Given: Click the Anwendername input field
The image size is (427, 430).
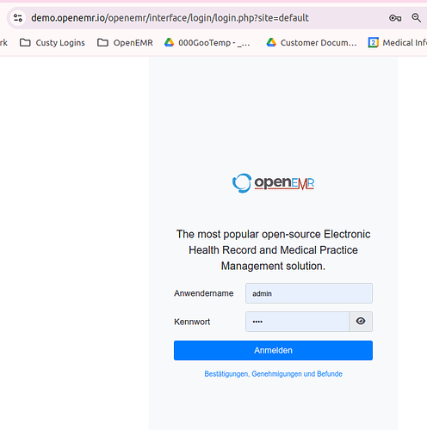Looking at the screenshot, I should (x=309, y=293).
